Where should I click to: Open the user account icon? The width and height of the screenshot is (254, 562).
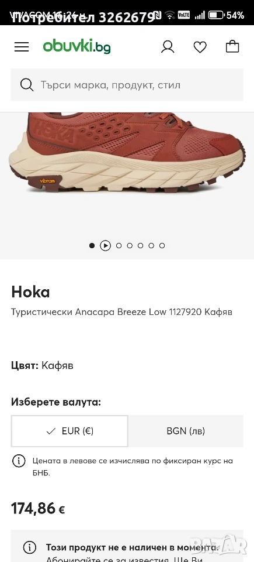(x=168, y=47)
